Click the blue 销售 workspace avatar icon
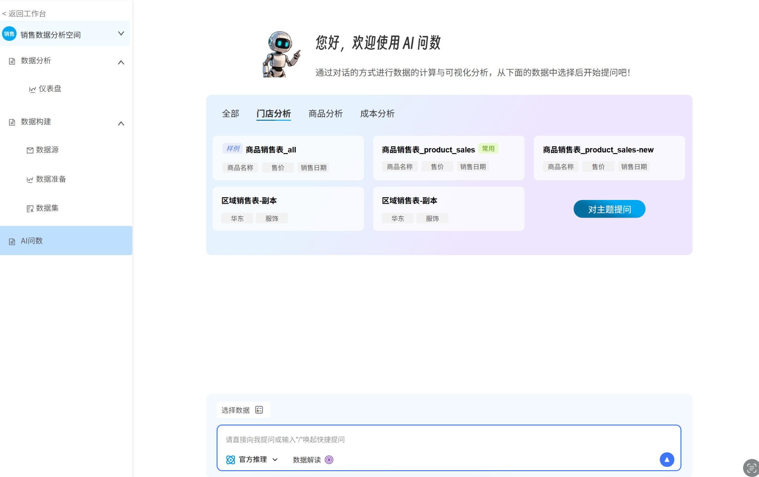 coord(9,34)
